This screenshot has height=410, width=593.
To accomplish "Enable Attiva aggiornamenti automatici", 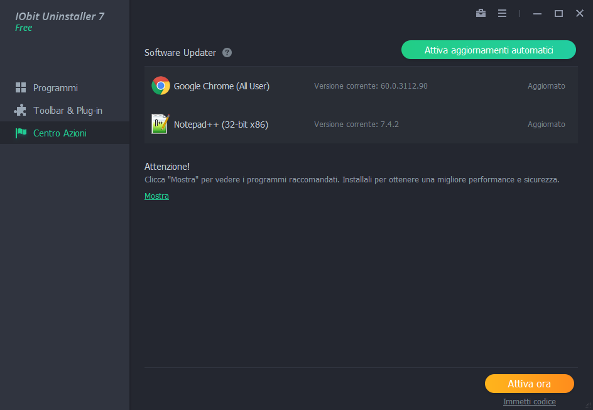I will 488,50.
